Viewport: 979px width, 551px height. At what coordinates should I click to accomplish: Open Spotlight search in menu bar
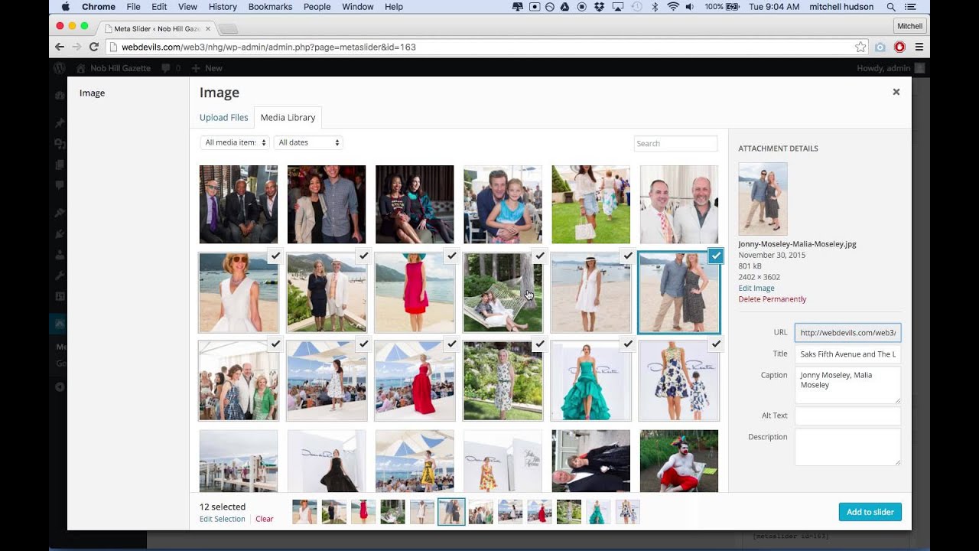[891, 7]
